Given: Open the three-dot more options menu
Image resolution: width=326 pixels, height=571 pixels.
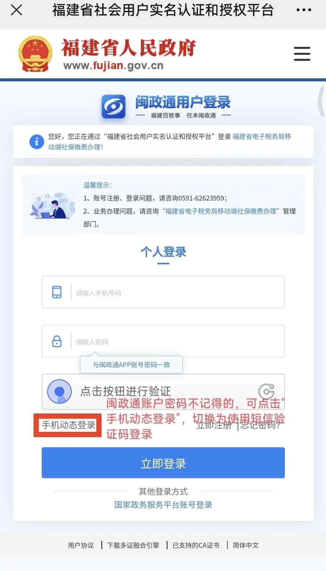Looking at the screenshot, I should pos(304,10).
